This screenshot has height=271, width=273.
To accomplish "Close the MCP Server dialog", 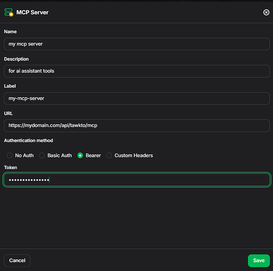I will click(x=266, y=12).
